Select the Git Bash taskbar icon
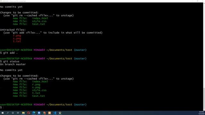This screenshot has width=205, height=115. point(60,113)
